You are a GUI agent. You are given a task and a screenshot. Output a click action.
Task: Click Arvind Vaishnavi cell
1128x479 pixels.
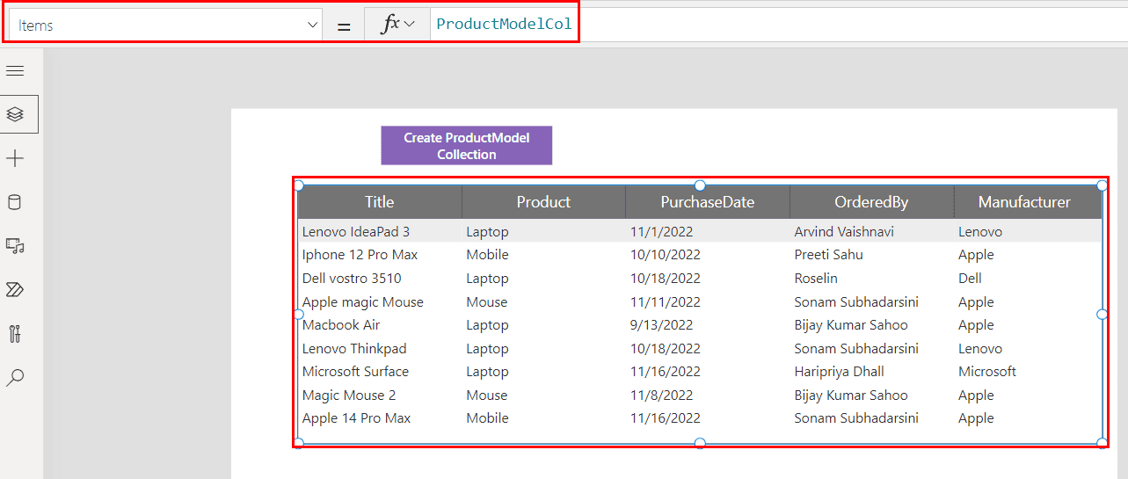844,232
